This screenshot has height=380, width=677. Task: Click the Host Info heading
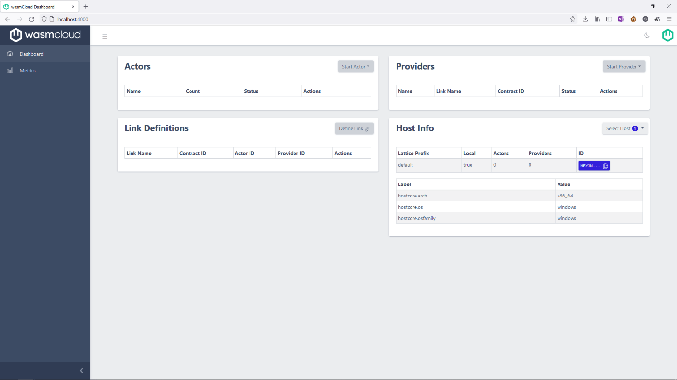tap(415, 128)
